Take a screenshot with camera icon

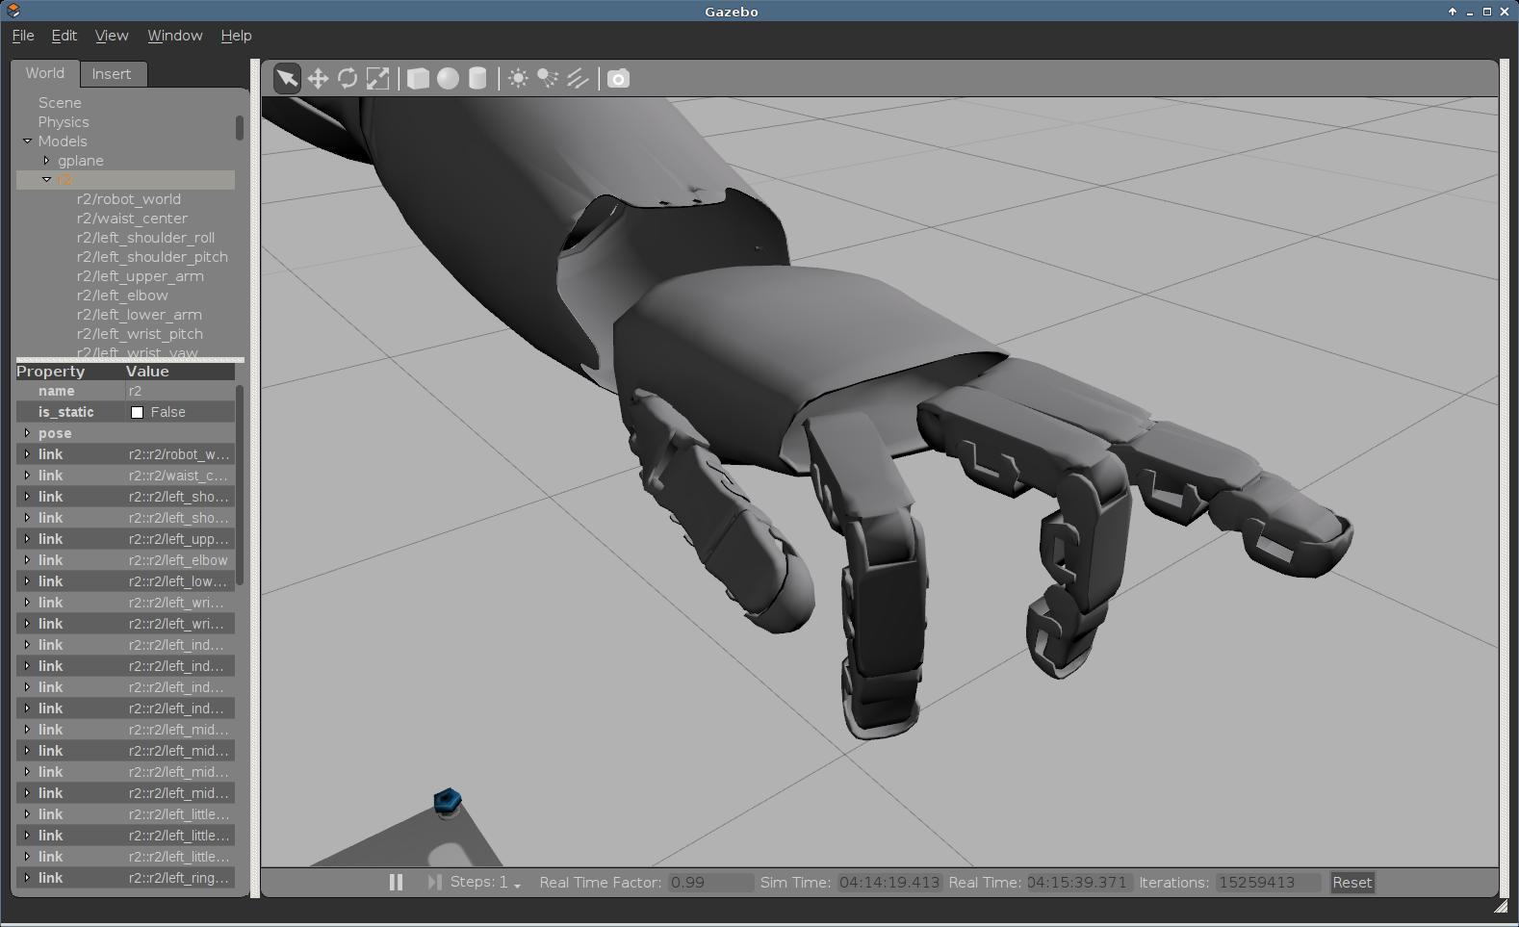point(618,78)
